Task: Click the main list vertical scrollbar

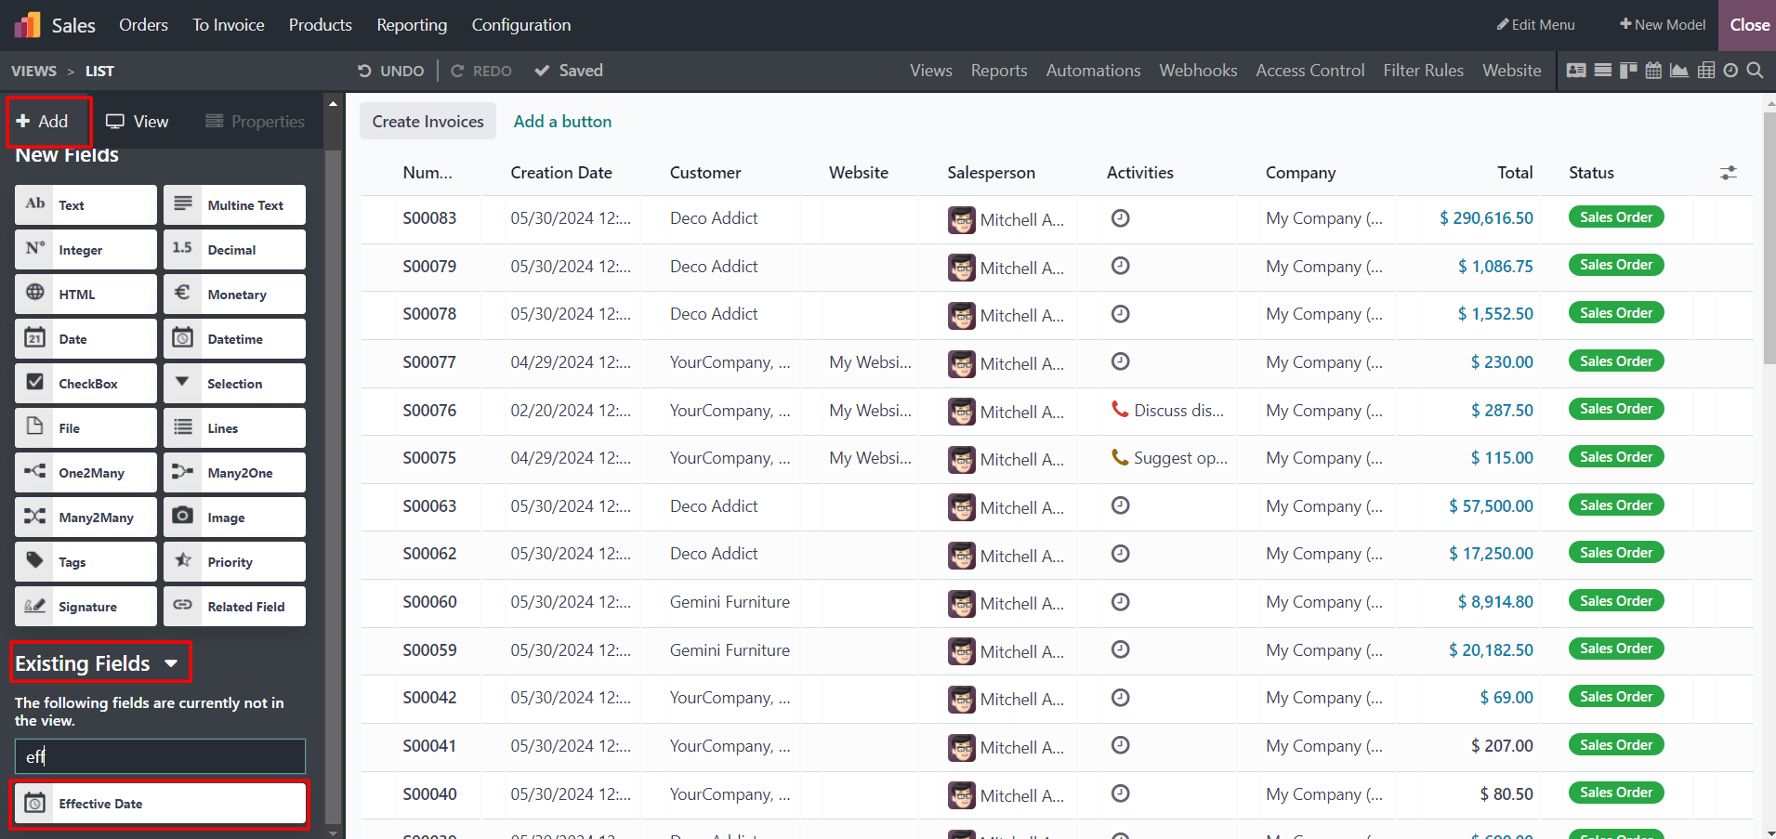Action: point(1769,242)
